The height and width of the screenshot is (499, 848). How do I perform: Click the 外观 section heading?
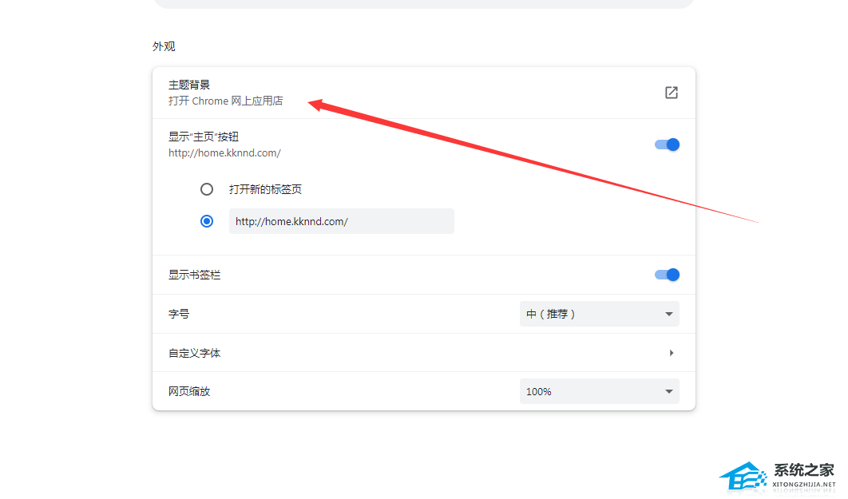(x=164, y=46)
